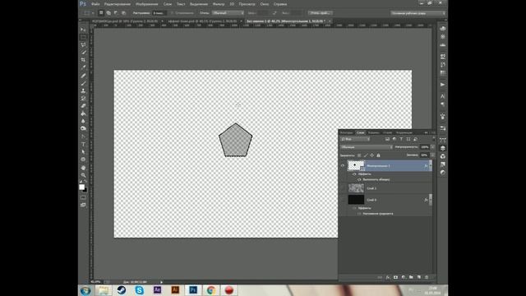526x296 pixels.
Task: Select the Eraser tool
Action: (x=83, y=106)
